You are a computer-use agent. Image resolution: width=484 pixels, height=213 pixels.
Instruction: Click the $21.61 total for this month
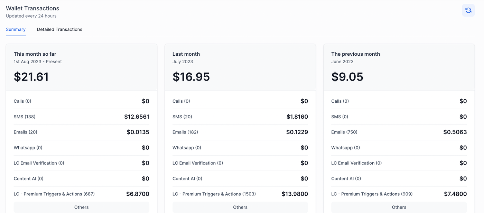tap(31, 77)
